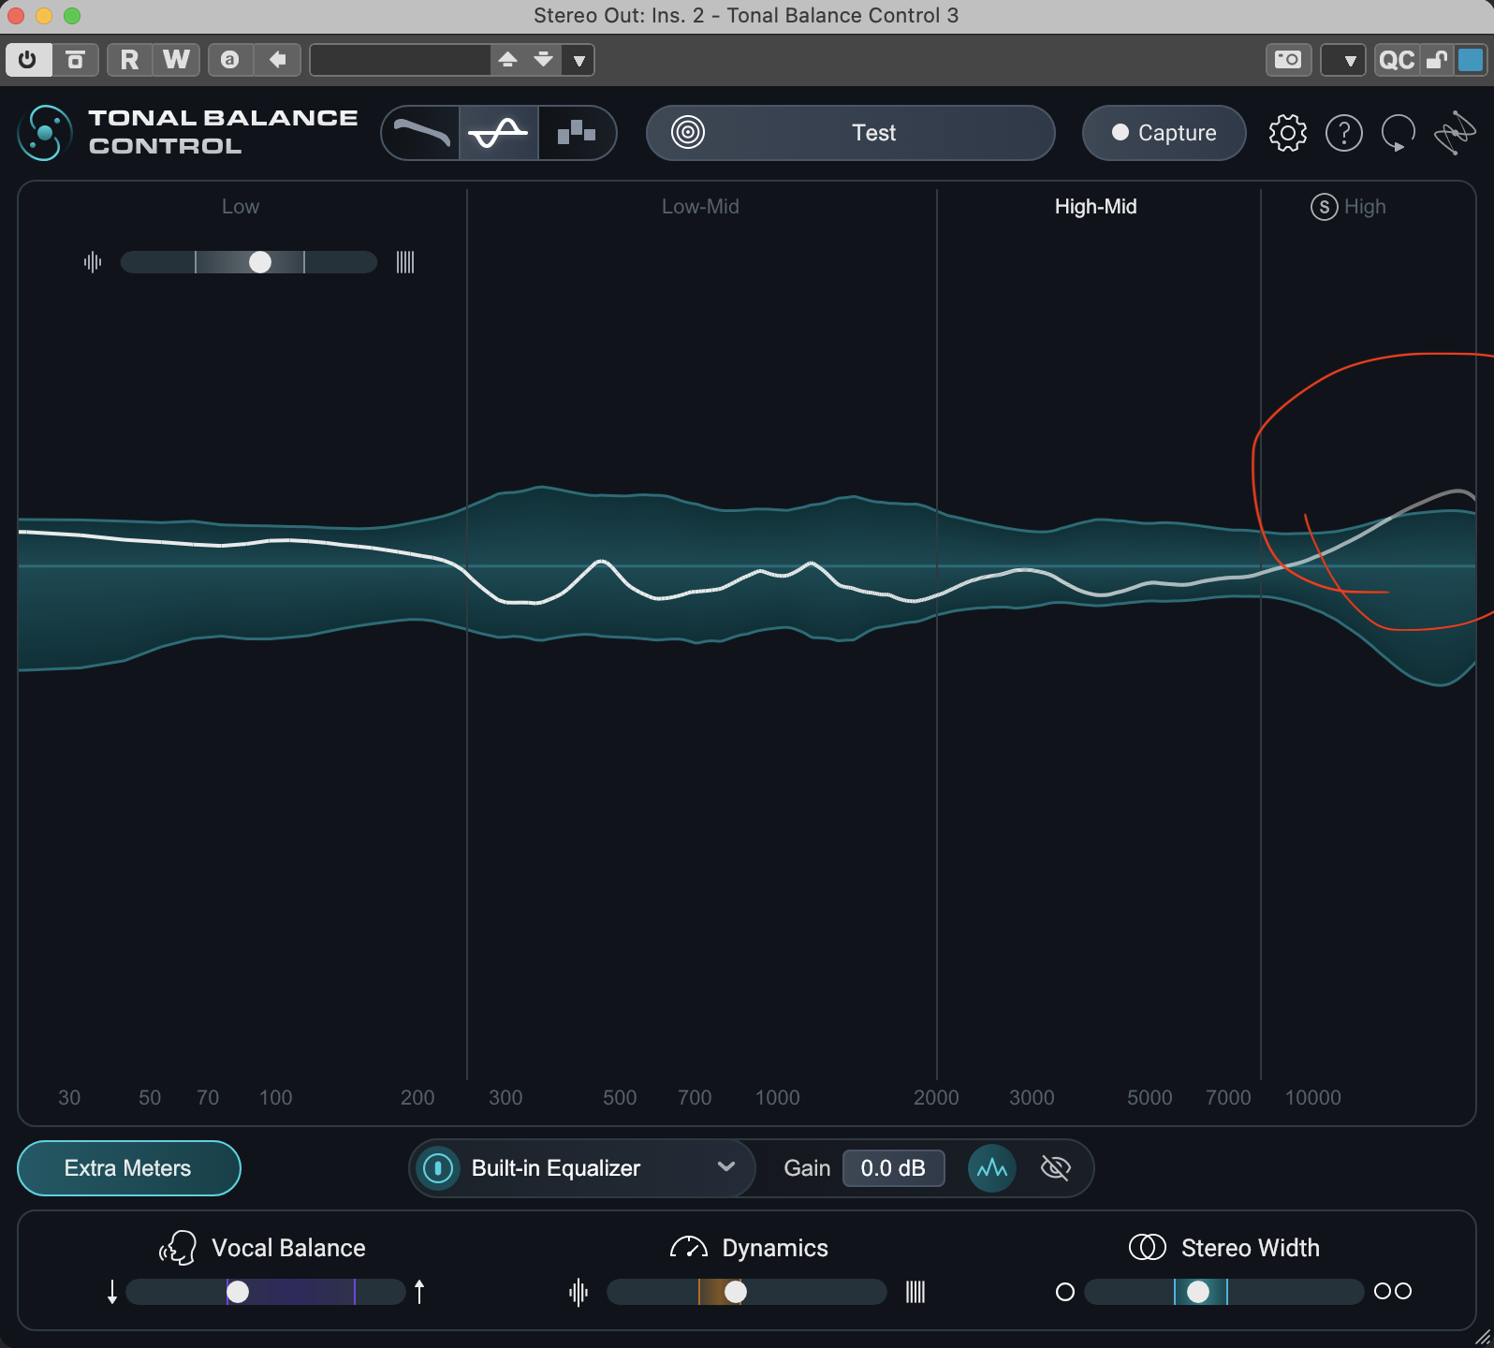The image size is (1494, 1348).
Task: Click the waveform icon left of Dynamics slider
Action: tap(579, 1293)
